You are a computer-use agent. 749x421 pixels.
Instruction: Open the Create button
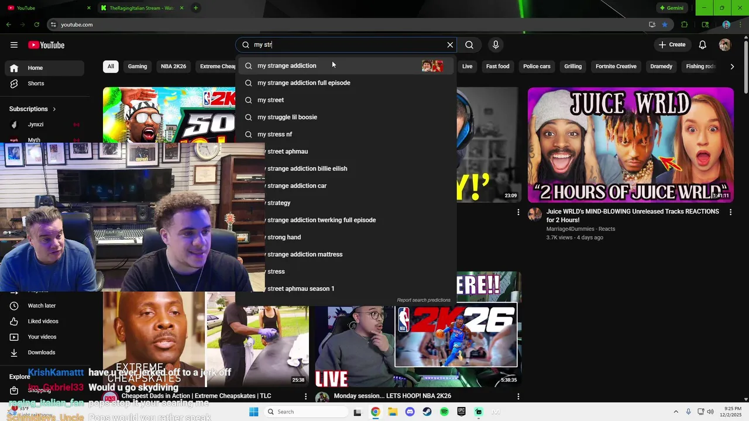(672, 45)
